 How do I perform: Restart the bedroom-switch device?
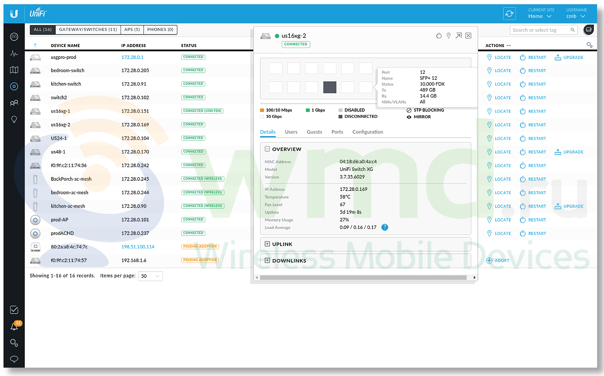pos(533,71)
